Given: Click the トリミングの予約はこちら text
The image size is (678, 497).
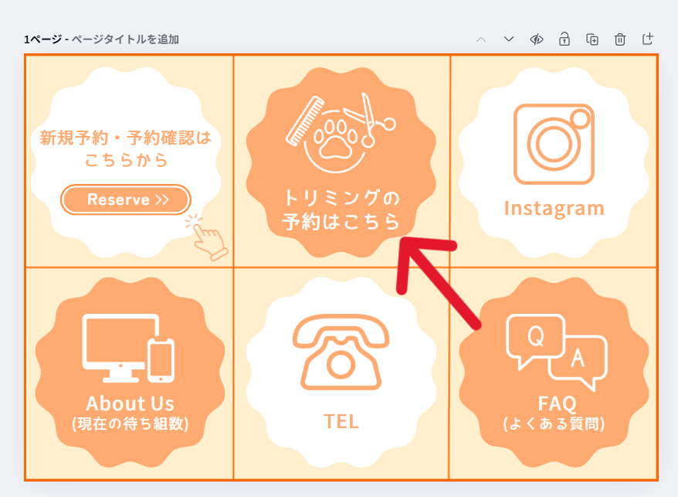Looking at the screenshot, I should point(341,209).
